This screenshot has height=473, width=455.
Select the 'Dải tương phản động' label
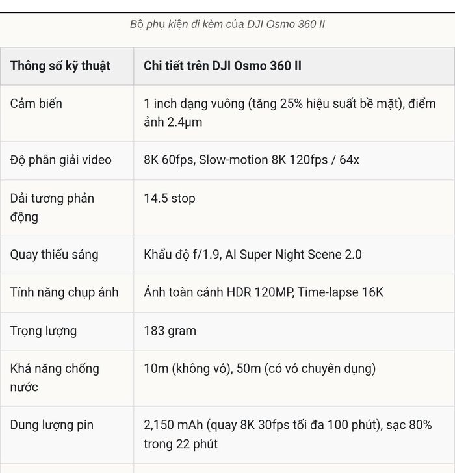pyautogui.click(x=52, y=207)
